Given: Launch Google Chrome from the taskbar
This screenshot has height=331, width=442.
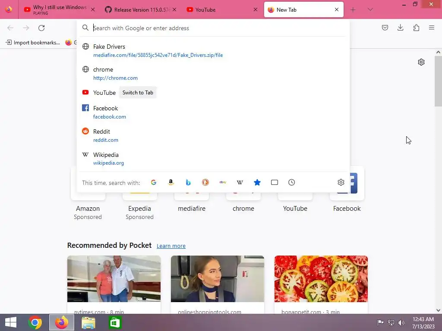Looking at the screenshot, I should [35, 322].
